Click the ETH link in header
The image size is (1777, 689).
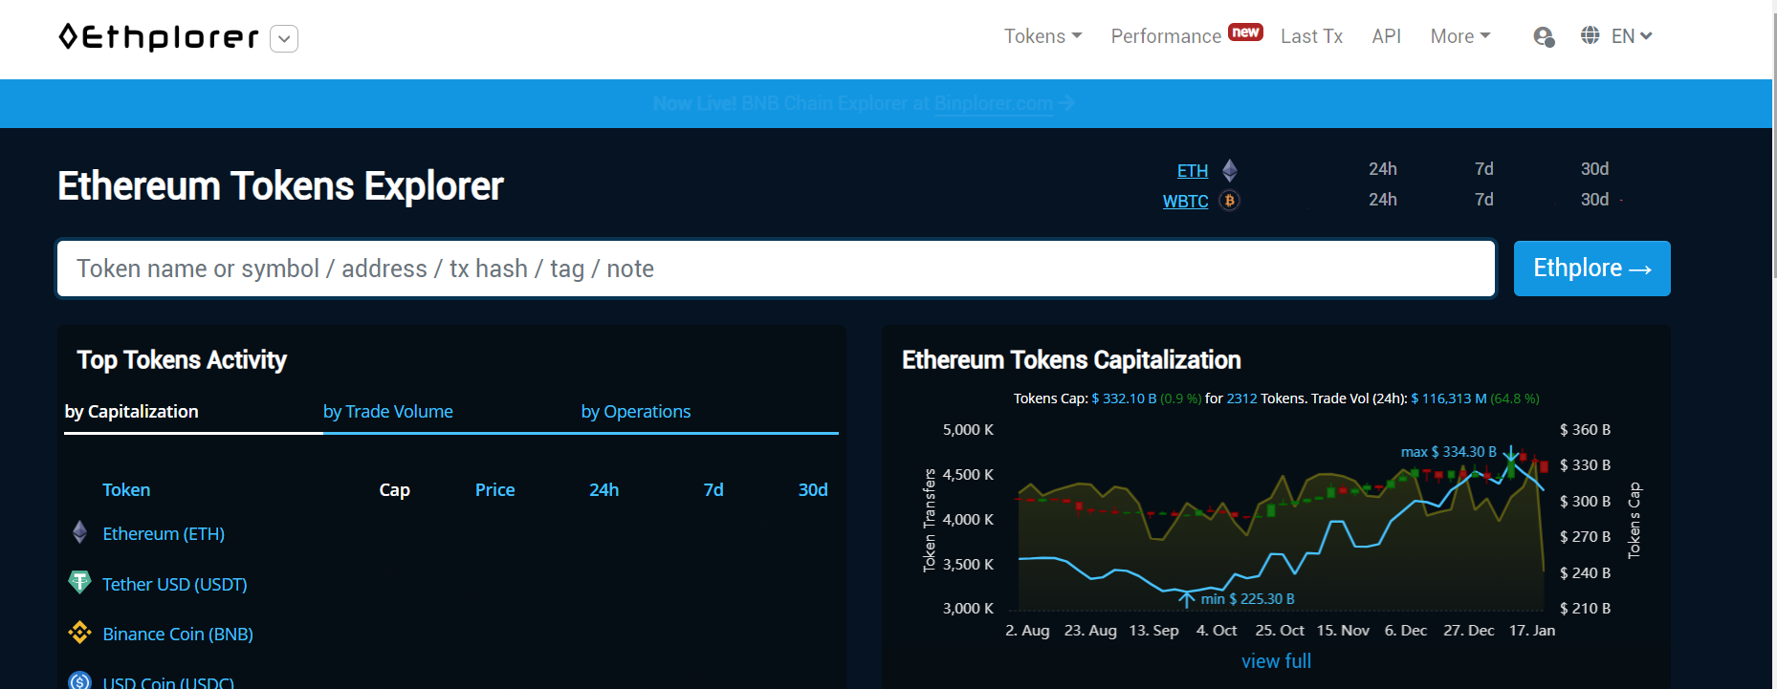click(x=1192, y=171)
